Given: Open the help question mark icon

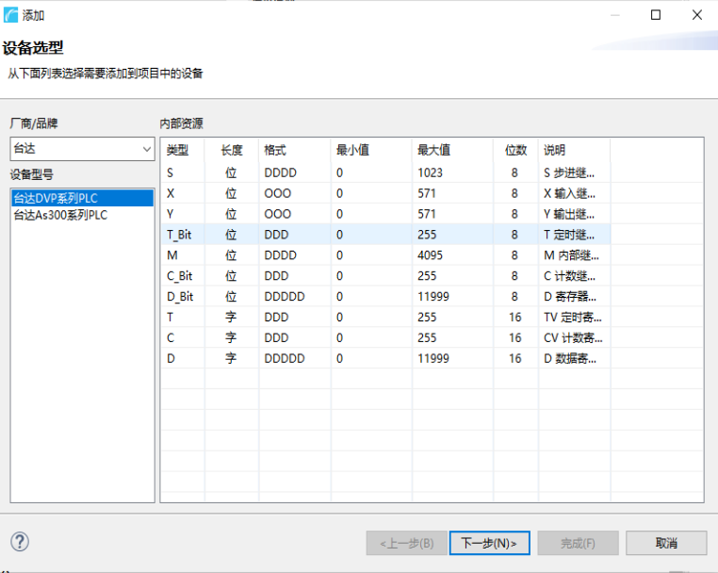Looking at the screenshot, I should click(20, 542).
